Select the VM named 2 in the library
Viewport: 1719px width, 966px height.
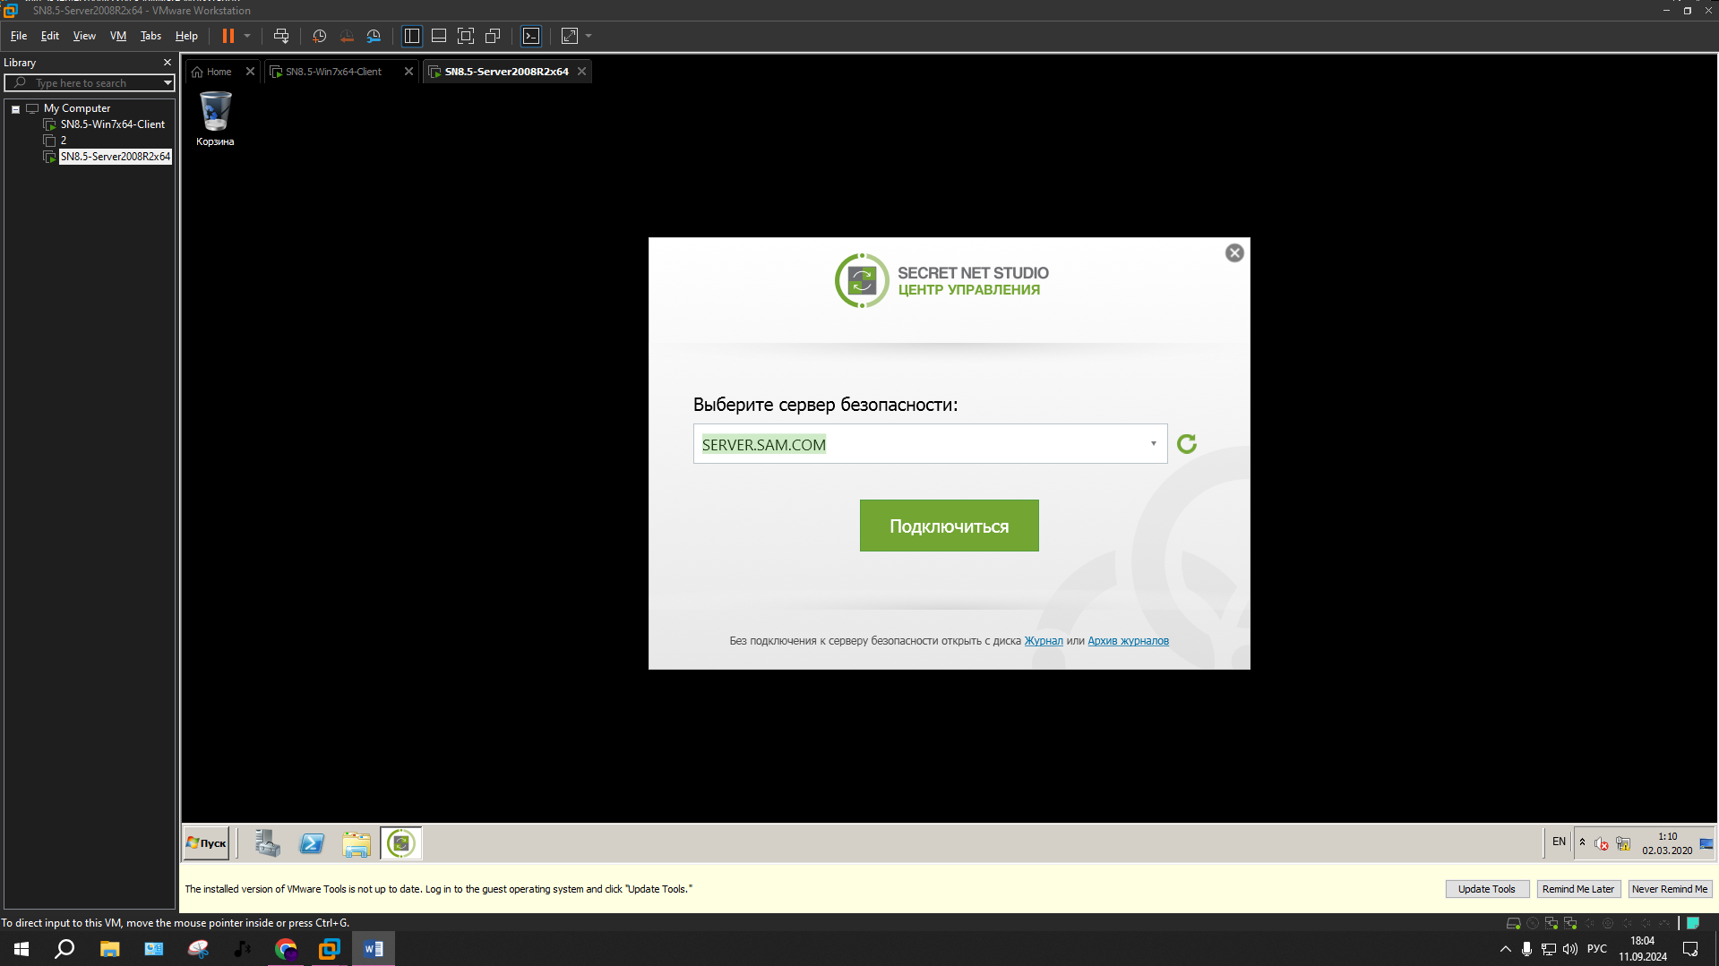[64, 141]
